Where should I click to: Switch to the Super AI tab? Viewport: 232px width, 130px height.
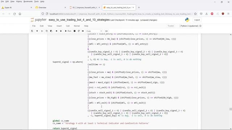point(16,8)
